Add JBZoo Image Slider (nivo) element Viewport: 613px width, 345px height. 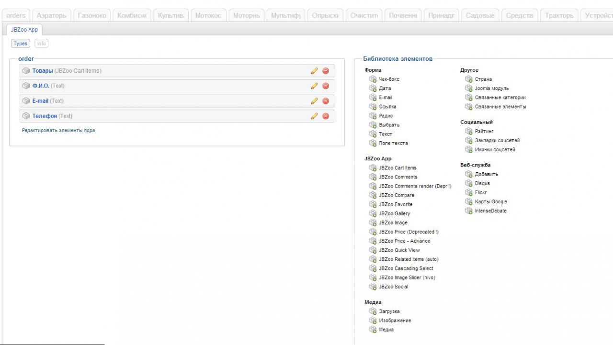click(x=407, y=278)
